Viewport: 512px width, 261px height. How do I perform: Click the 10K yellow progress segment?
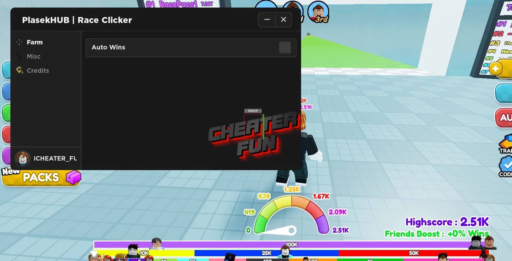click(x=144, y=253)
